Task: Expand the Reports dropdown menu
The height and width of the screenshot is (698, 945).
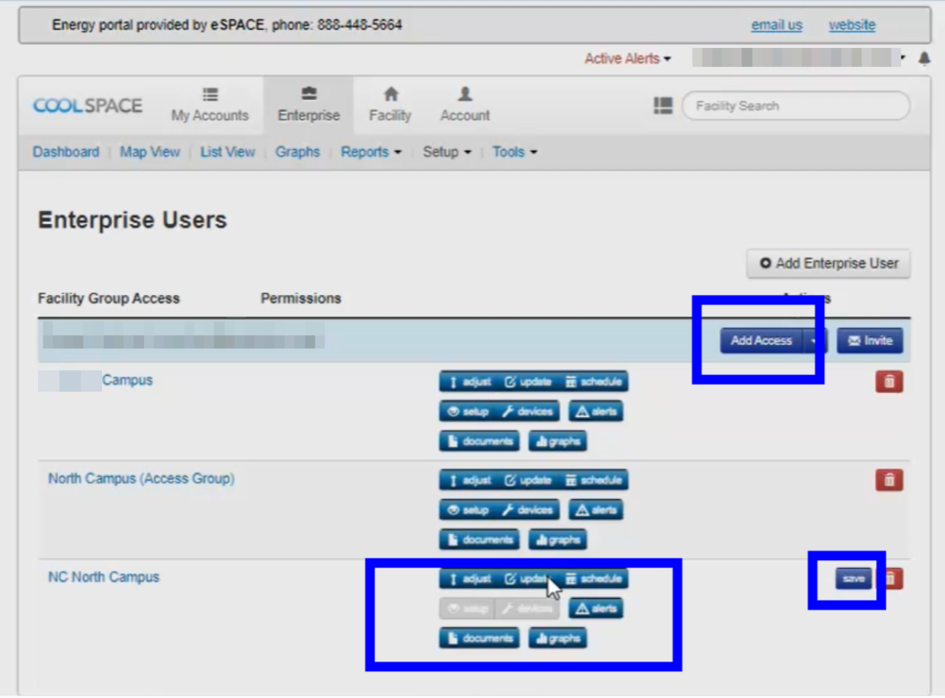Action: [x=371, y=152]
